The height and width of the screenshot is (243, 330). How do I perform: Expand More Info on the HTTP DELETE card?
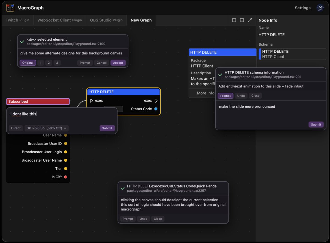pos(206,93)
